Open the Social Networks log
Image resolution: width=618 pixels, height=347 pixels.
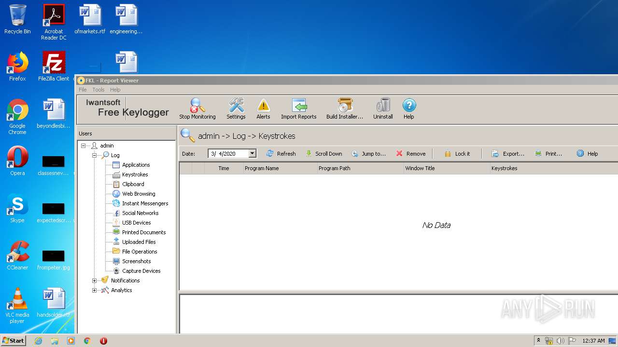[140, 213]
